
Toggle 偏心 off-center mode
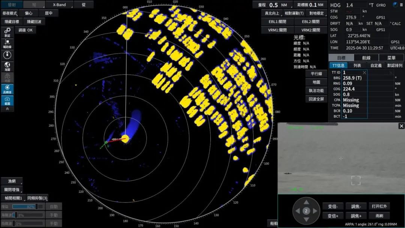pos(28,13)
